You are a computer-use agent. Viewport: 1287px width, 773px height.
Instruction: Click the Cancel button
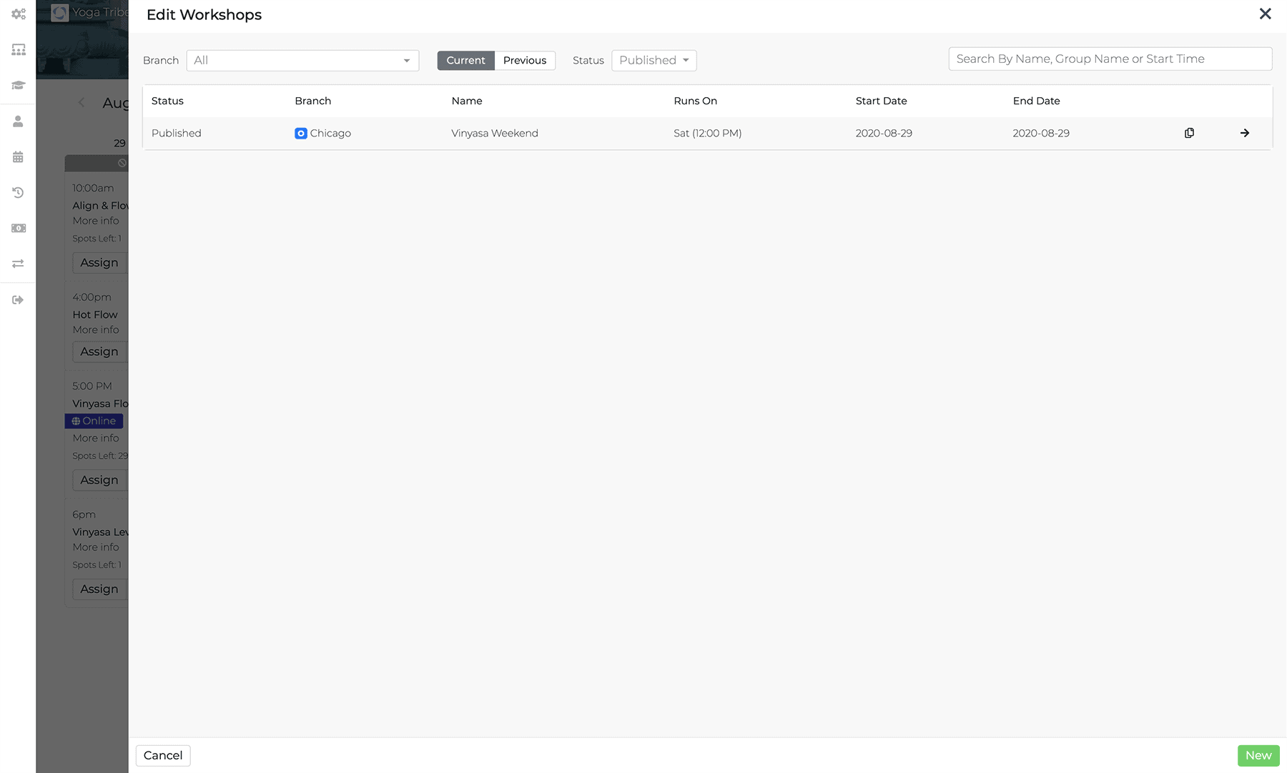coord(163,755)
